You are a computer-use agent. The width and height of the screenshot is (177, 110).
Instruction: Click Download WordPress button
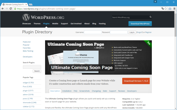[140, 24]
